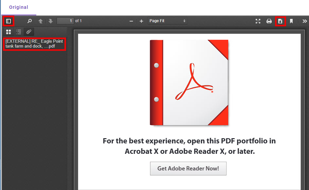The width and height of the screenshot is (309, 190).
Task: Open the Page Fit zoom dropdown
Action: 167,21
